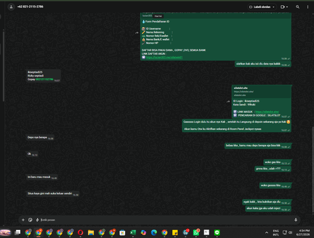Select the 'woke gas kka' sent message
Image resolution: width=314 pixels, height=238 pixels.
pyautogui.click(x=278, y=162)
